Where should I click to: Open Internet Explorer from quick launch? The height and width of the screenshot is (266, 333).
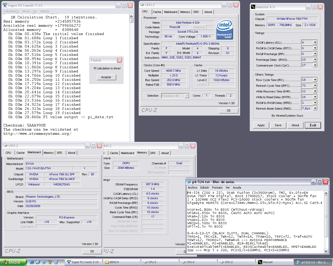(x=32, y=262)
